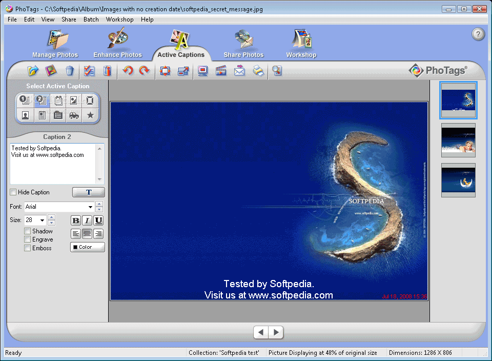Click the open folder toolbar icon
Screen dimensions: 492x361
click(x=33, y=71)
